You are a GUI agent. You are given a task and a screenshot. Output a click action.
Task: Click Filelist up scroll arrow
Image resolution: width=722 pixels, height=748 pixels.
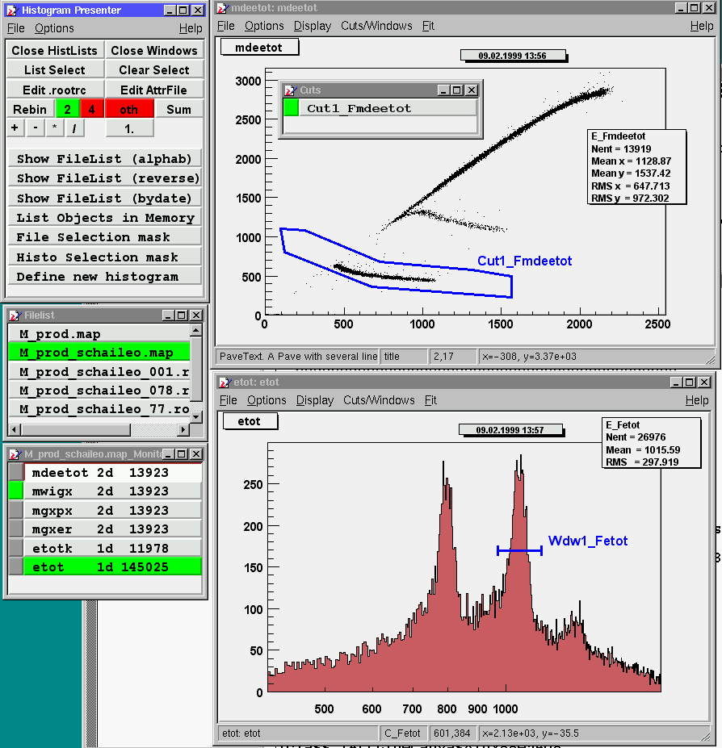pos(196,331)
